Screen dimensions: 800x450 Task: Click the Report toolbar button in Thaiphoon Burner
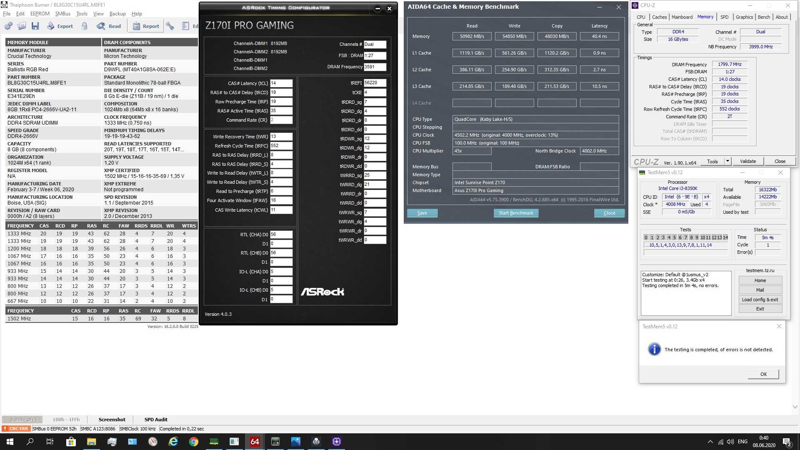pyautogui.click(x=146, y=26)
